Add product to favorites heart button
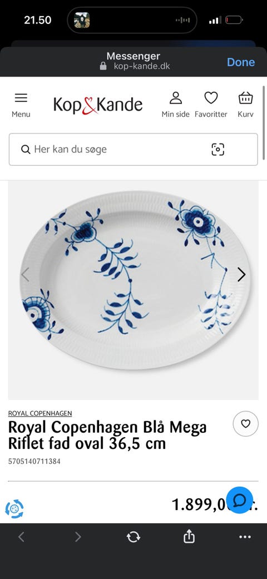267x579 pixels. pyautogui.click(x=245, y=423)
